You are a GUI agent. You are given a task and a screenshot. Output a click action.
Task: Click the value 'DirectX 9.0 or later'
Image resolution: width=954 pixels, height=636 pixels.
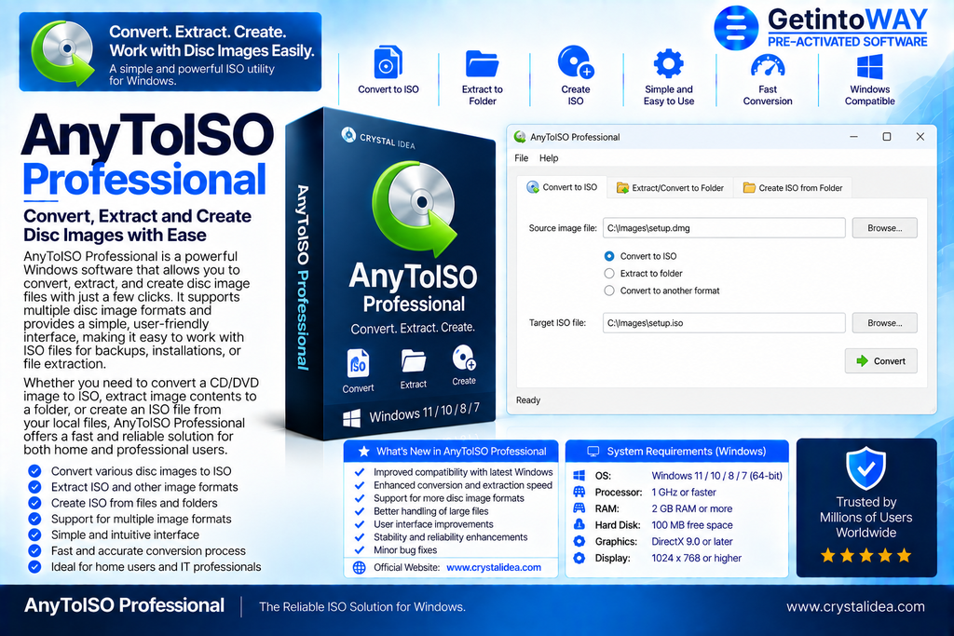tap(692, 541)
